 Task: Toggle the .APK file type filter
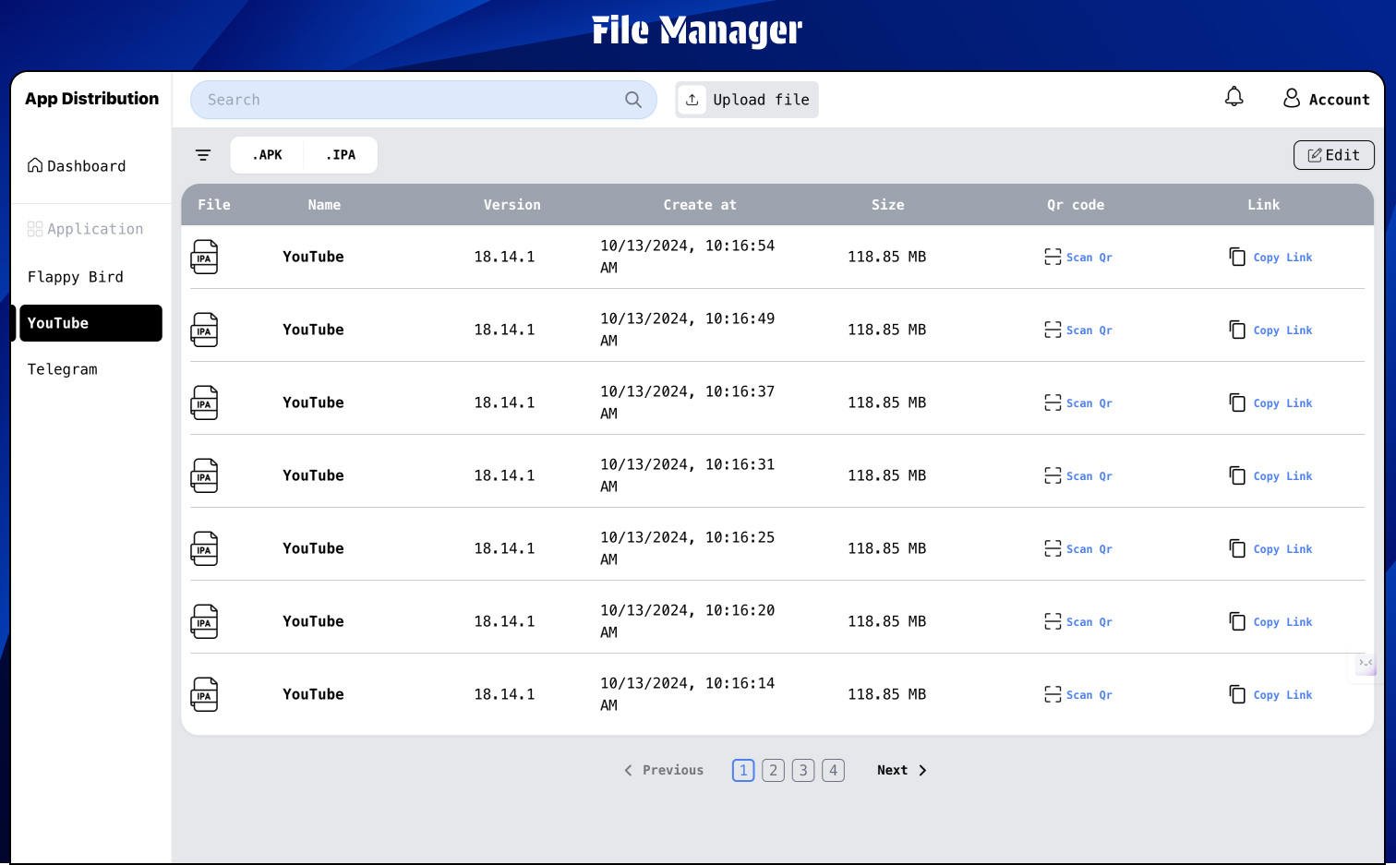point(268,155)
